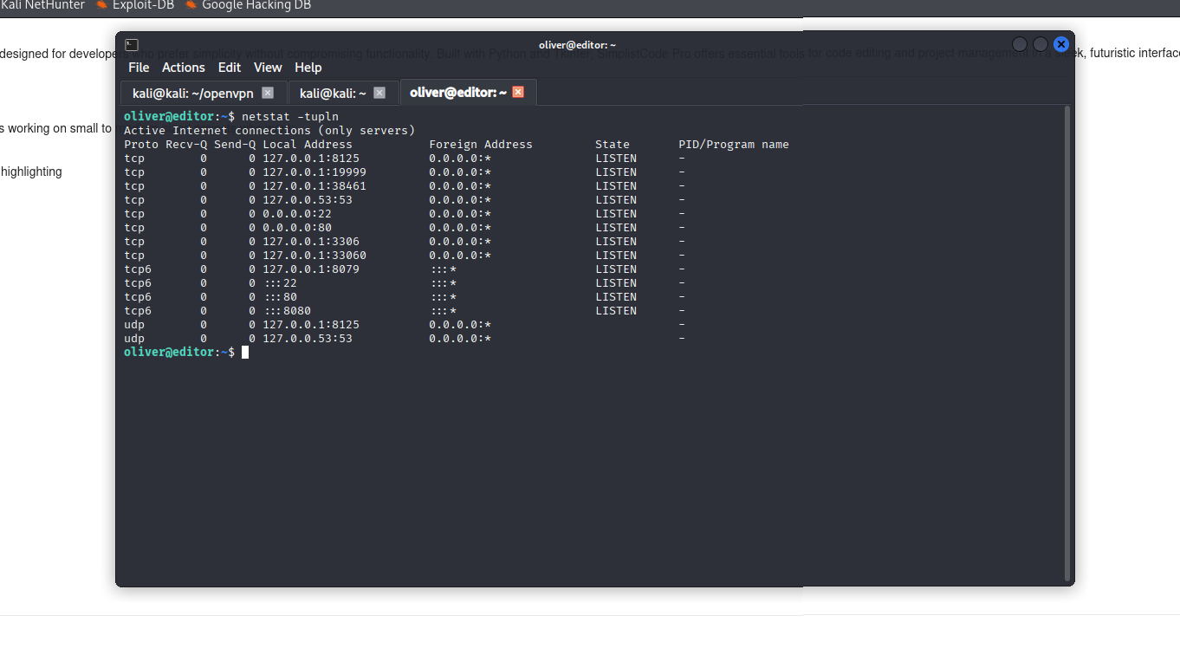This screenshot has height=648, width=1180.
Task: Click local address 0.0.0.0:80
Action: 297,228
